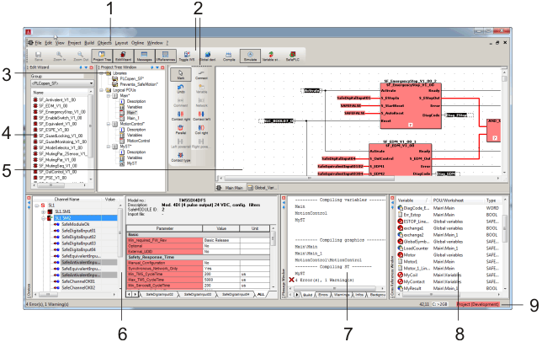This screenshot has width=542, height=342.
Task: Click the Save toolbar icon
Action: (39, 56)
